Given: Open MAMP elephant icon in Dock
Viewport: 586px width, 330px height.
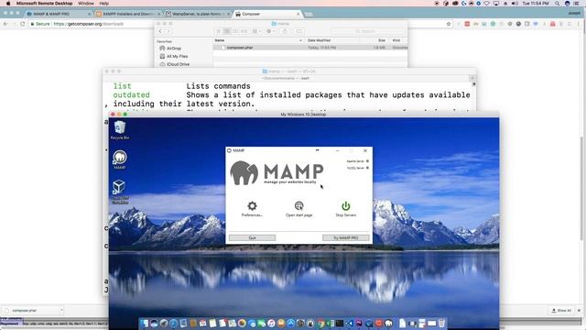Looking at the screenshot, I should pos(388,324).
